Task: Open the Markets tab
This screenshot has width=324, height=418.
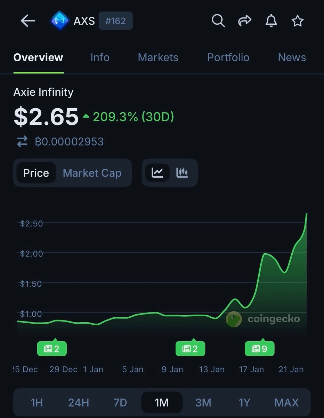Action: 158,57
